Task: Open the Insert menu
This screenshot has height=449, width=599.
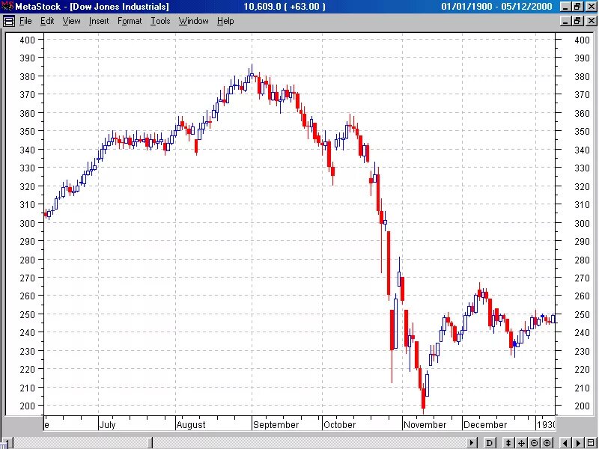Action: [99, 21]
